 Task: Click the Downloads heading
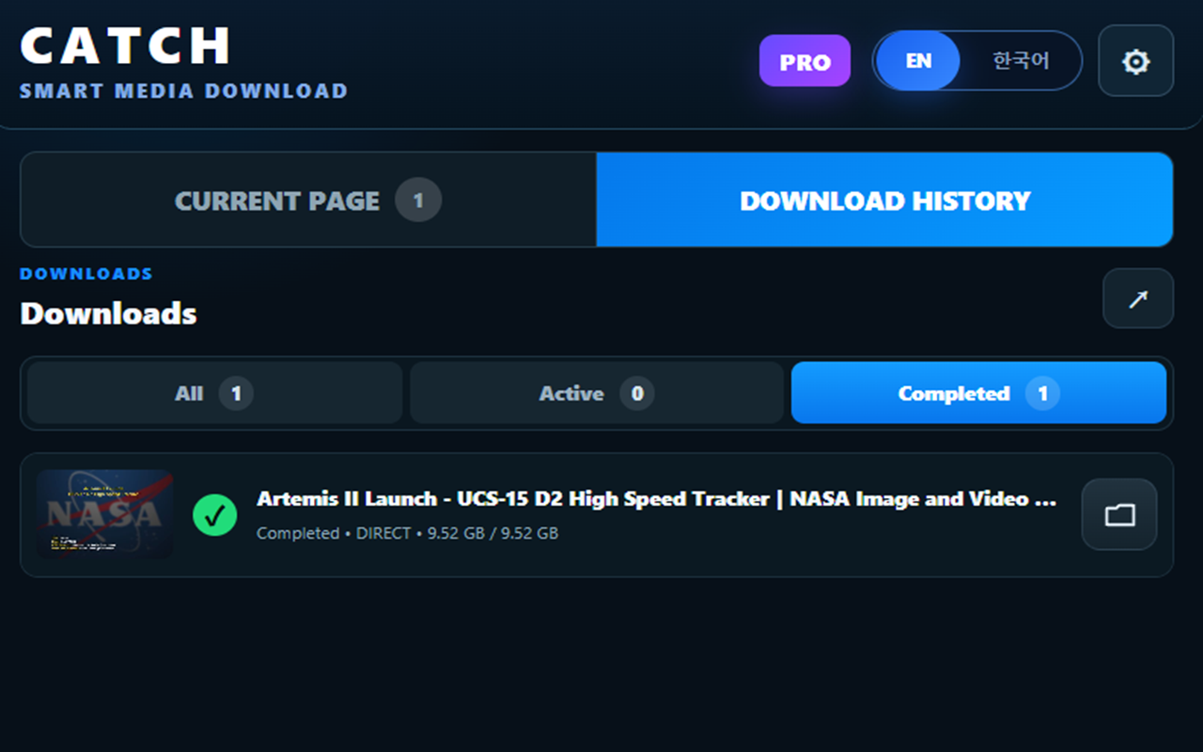(108, 313)
